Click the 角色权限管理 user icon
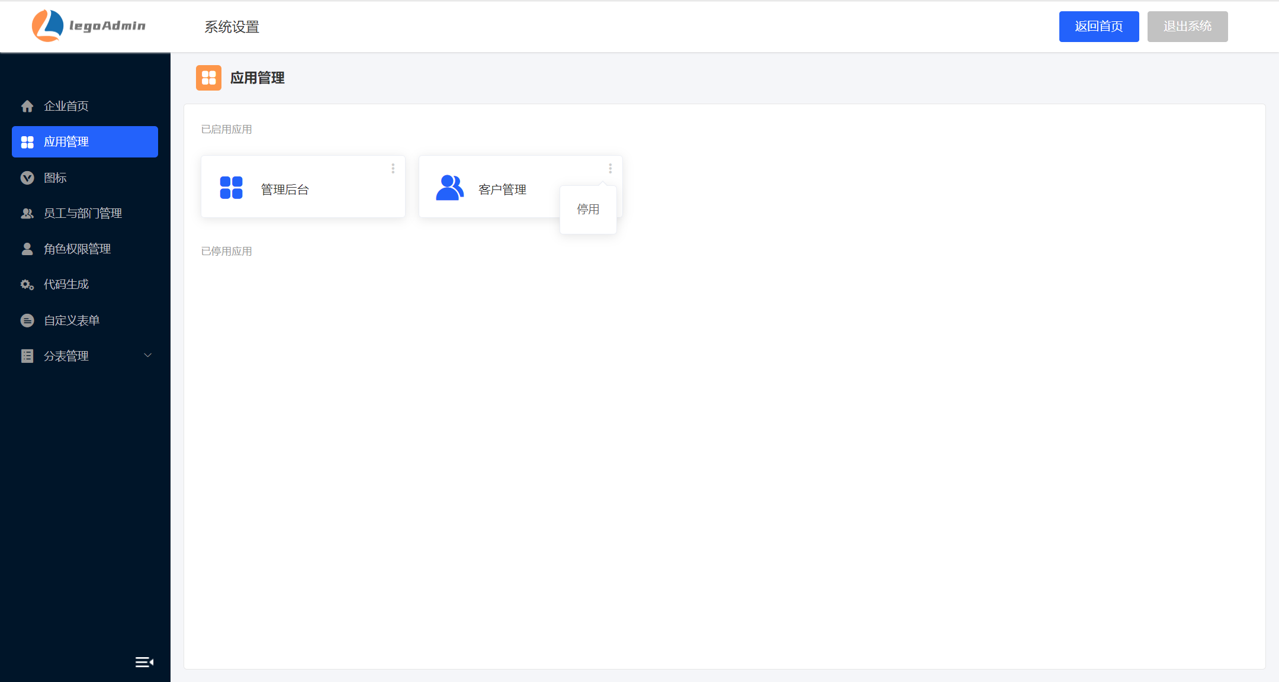The height and width of the screenshot is (682, 1279). (27, 249)
